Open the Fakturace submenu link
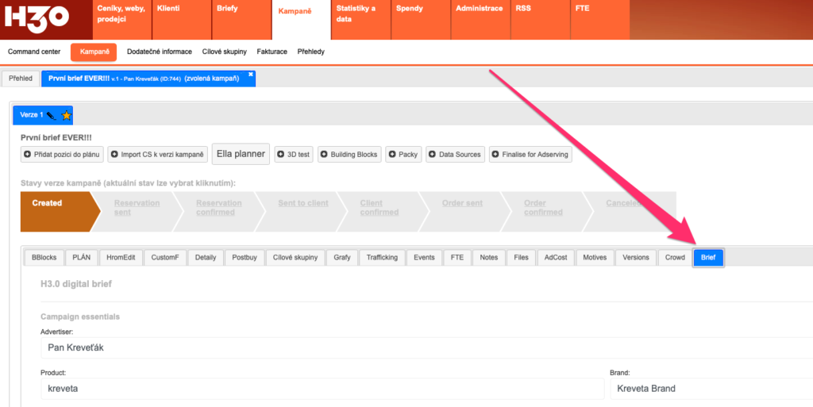The height and width of the screenshot is (407, 813). tap(272, 52)
